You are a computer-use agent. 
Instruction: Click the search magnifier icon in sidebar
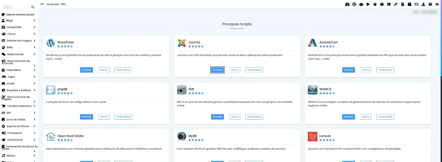33,7
